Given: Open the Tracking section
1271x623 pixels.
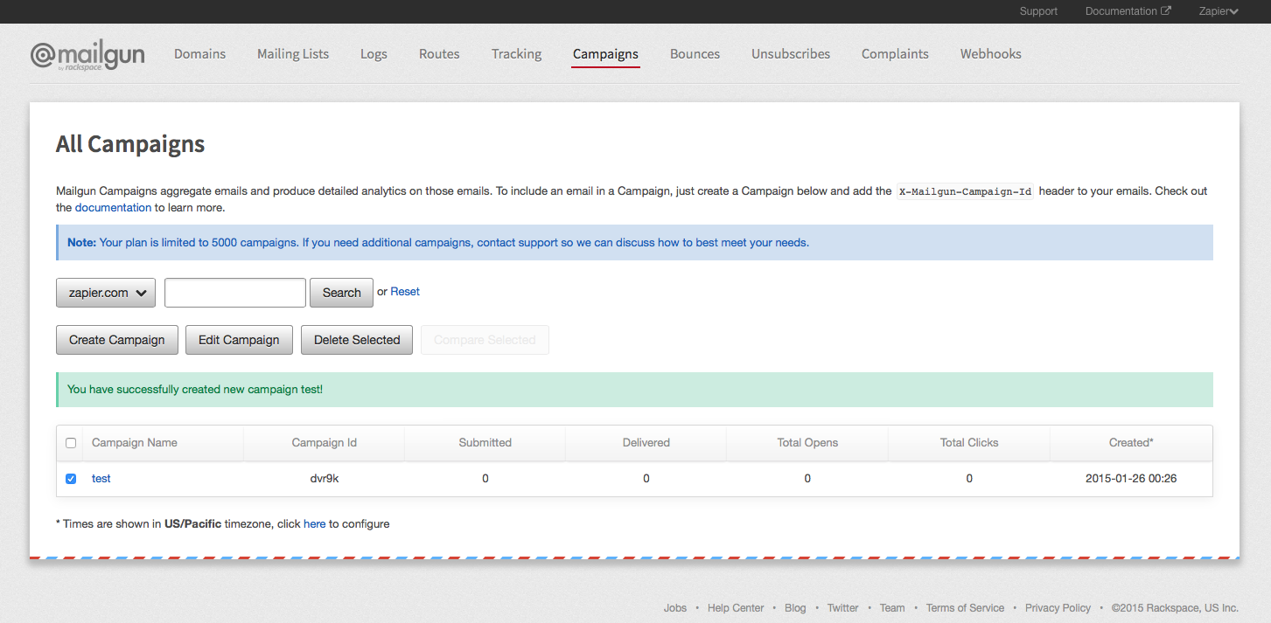Looking at the screenshot, I should [x=516, y=53].
